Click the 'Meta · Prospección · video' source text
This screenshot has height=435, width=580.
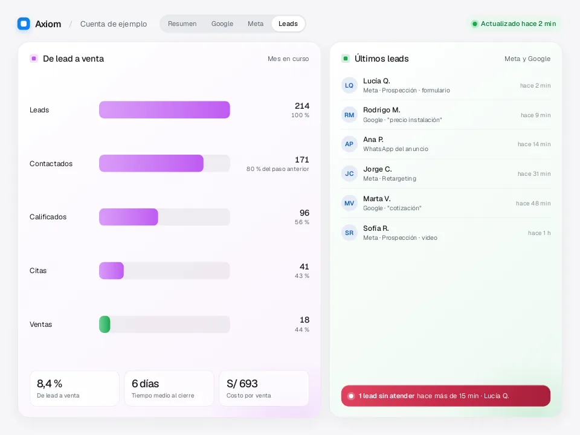[400, 238]
